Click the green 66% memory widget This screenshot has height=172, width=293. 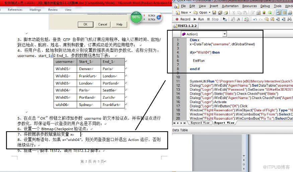point(136,17)
